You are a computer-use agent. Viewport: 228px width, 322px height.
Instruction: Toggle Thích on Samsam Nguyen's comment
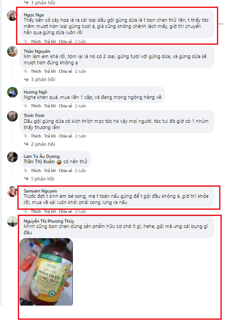coord(36,212)
